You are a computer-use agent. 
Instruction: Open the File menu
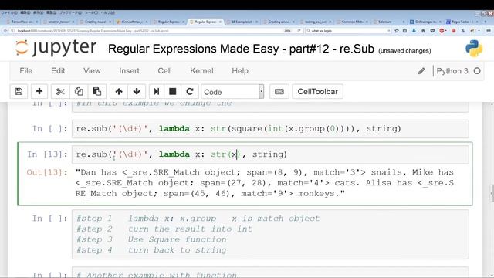[x=25, y=71]
